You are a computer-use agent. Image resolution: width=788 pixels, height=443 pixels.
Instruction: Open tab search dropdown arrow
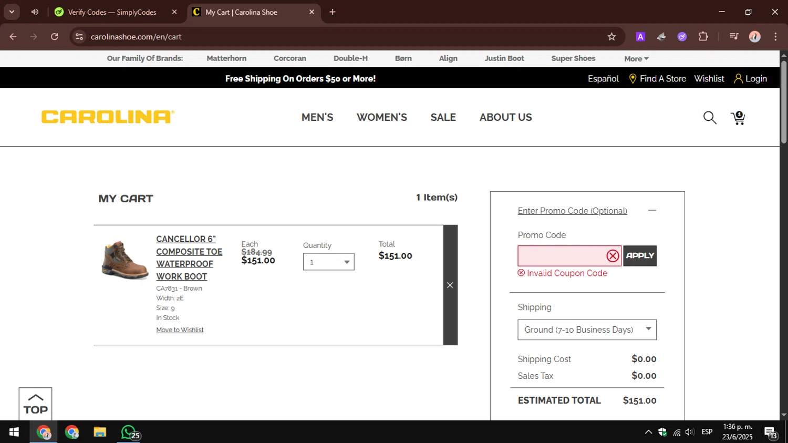click(12, 12)
